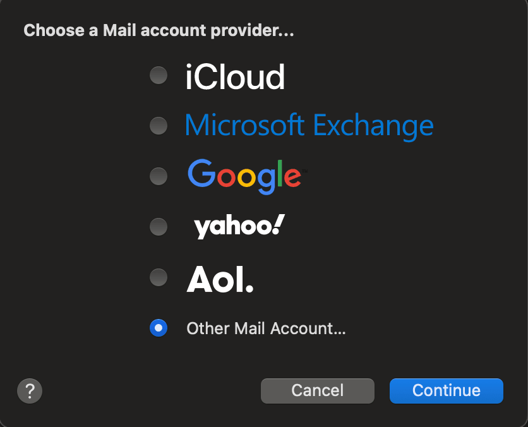This screenshot has width=528, height=427.
Task: Click the Choose a Mail account provider heading
Action: (x=159, y=31)
